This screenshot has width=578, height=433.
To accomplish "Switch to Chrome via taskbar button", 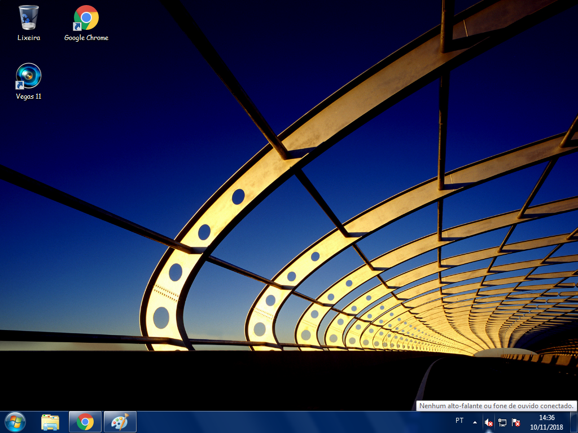I will [85, 422].
